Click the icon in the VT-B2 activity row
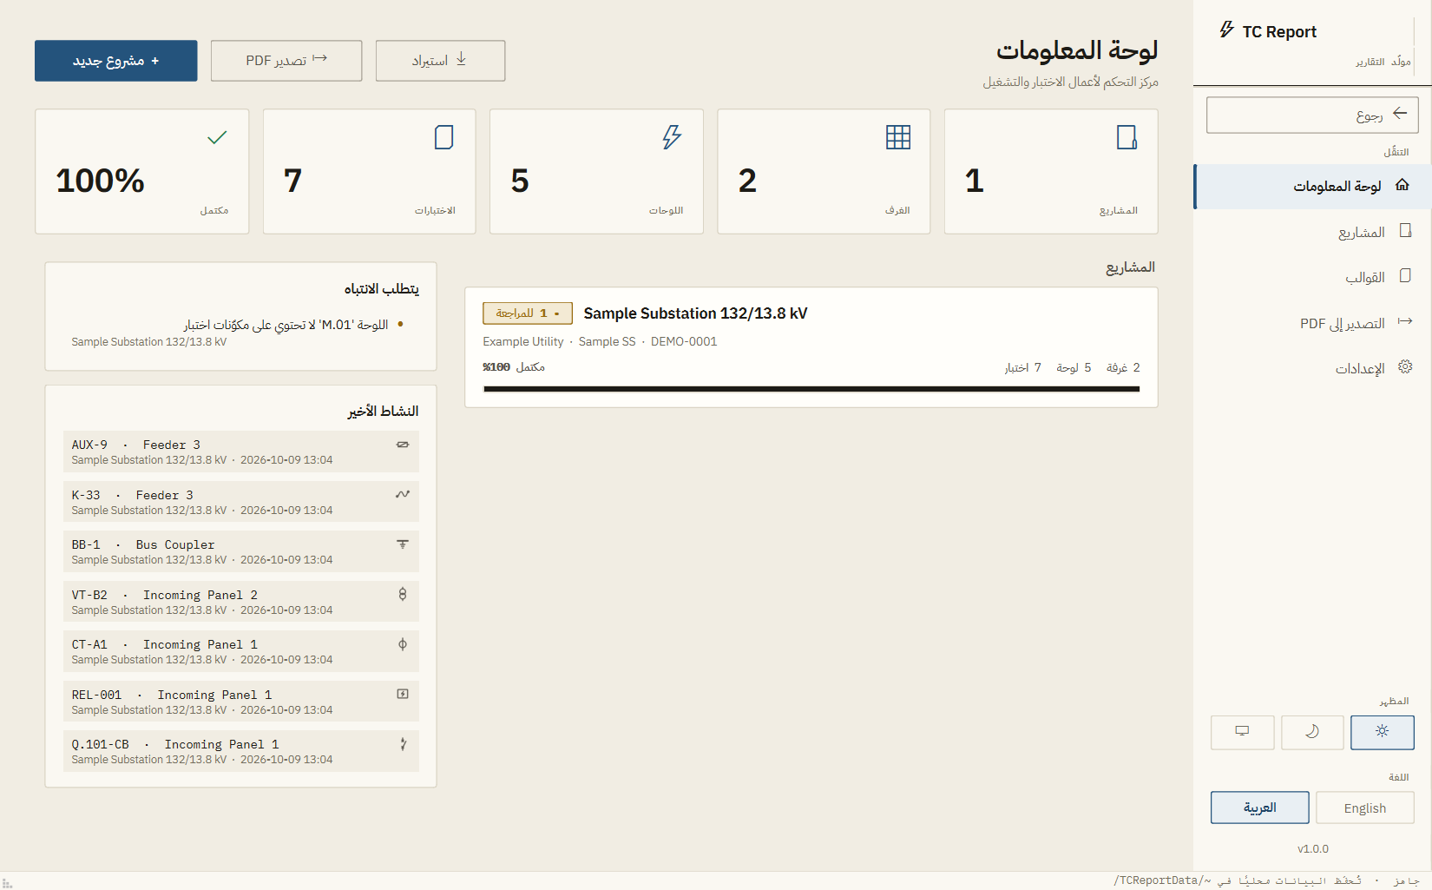 click(x=403, y=594)
